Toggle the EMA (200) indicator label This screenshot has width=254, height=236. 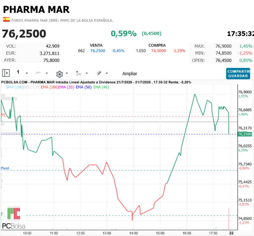coord(50,87)
